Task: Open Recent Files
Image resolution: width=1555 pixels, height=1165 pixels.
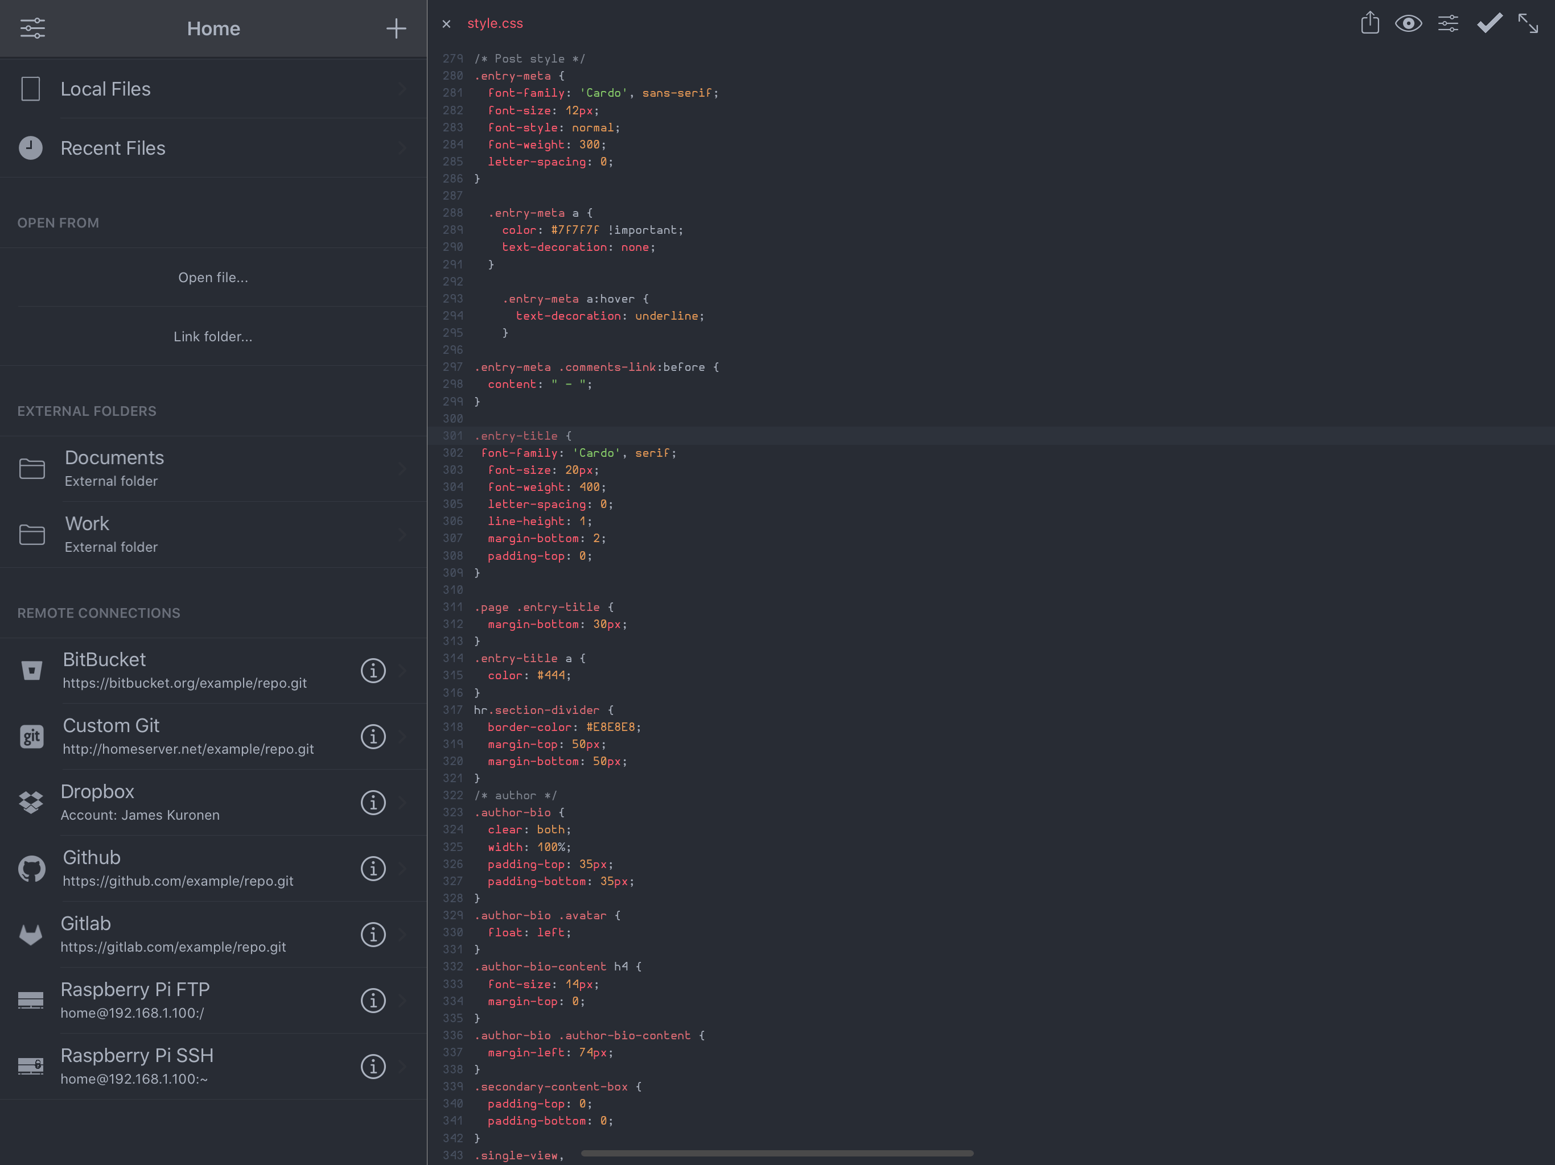Action: click(x=213, y=147)
